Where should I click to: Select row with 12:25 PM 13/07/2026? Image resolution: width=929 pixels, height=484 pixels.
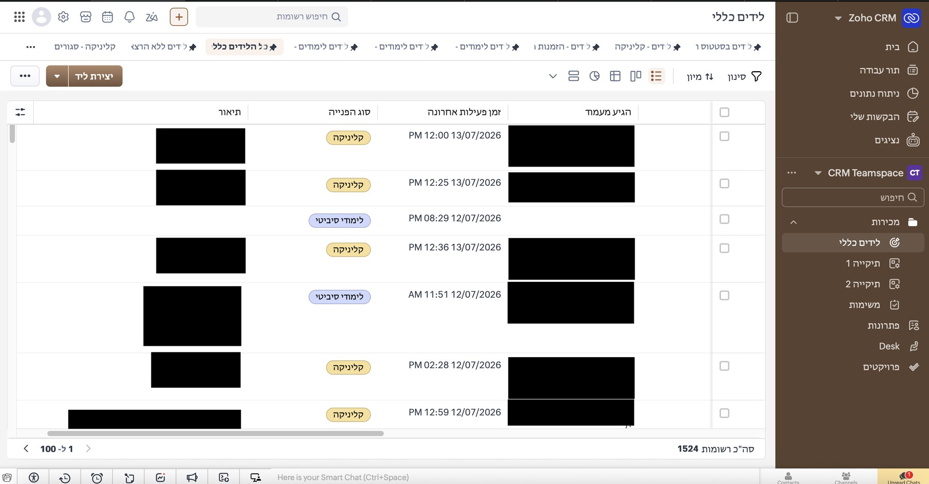[724, 183]
